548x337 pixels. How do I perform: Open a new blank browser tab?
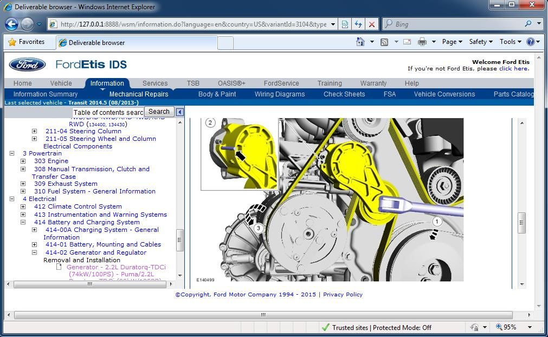pos(225,43)
